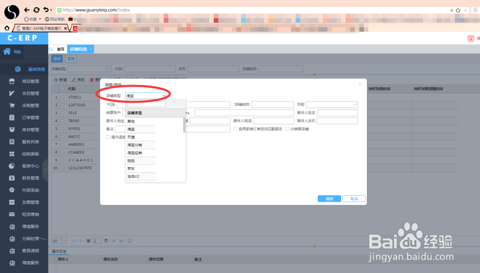Click the dropdown list scrollbar thumb
480x273 pixels.
[x=184, y=125]
